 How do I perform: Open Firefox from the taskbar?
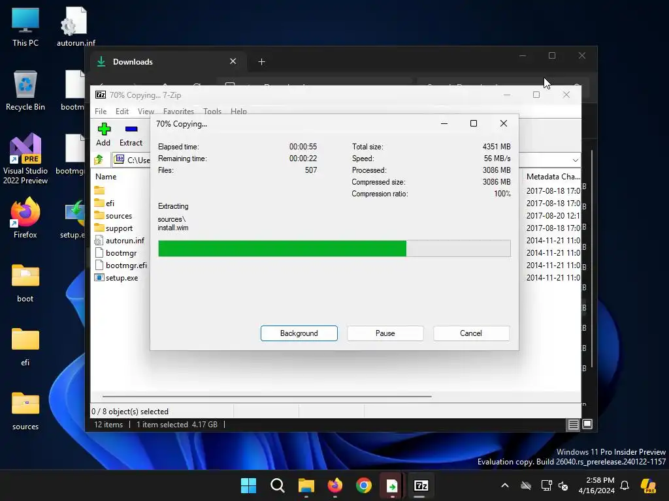335,485
